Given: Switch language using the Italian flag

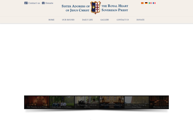Looking at the screenshot, I should (150, 3).
